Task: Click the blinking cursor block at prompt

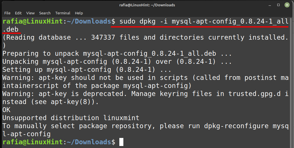Action: pos(121,142)
